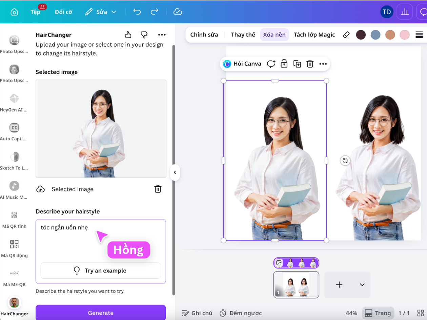Image resolution: width=427 pixels, height=320 pixels.
Task: Open the Mã QR động app
Action: pos(14,248)
